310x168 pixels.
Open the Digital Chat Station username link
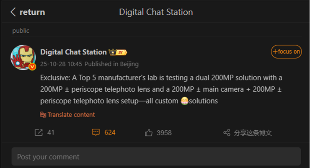[x=73, y=52]
